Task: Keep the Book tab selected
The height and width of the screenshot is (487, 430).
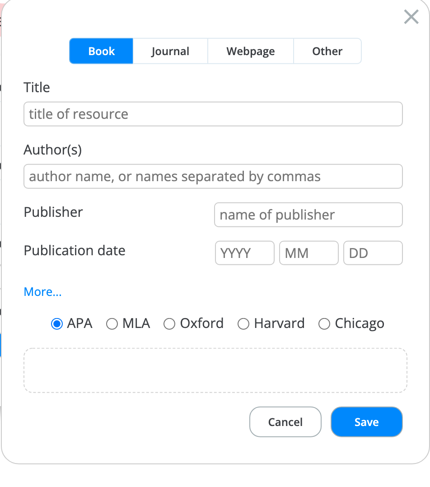Action: (101, 51)
